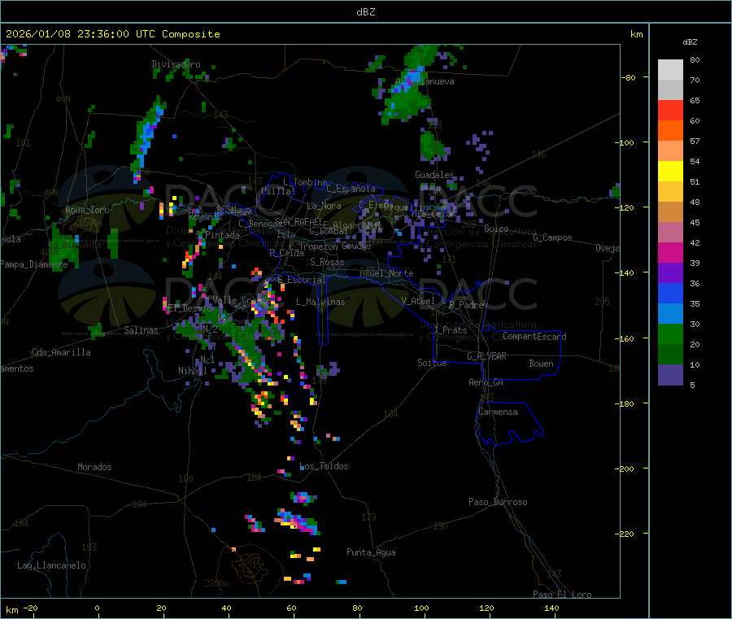The height and width of the screenshot is (619, 732).
Task: Click the 'Goico' map label
Action: click(x=496, y=229)
